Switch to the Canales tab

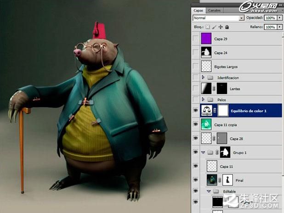pos(214,10)
